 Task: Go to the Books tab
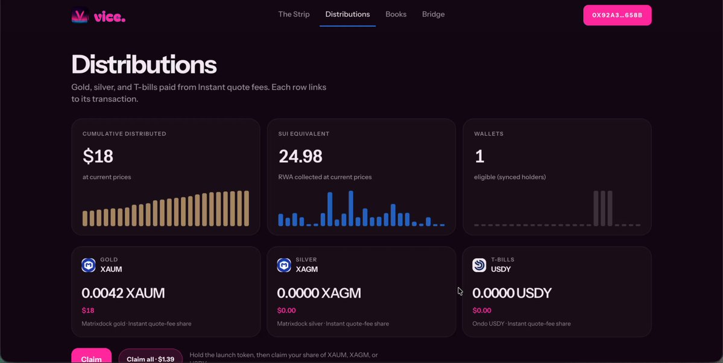click(396, 14)
